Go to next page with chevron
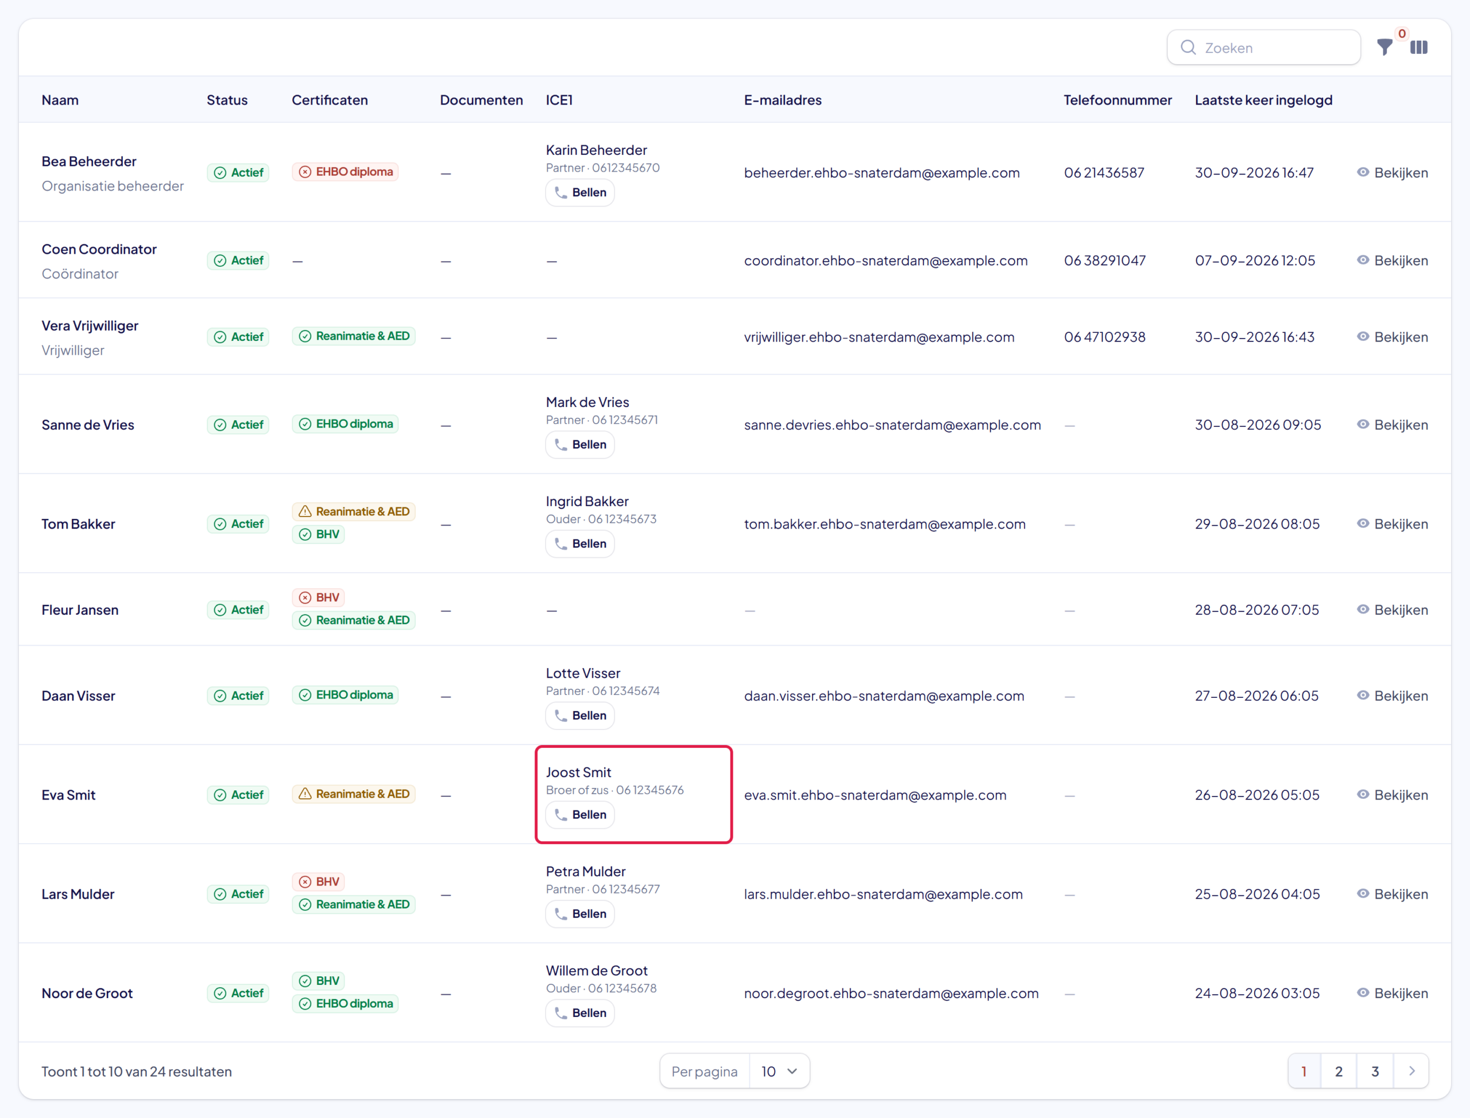The height and width of the screenshot is (1118, 1470). 1411,1072
